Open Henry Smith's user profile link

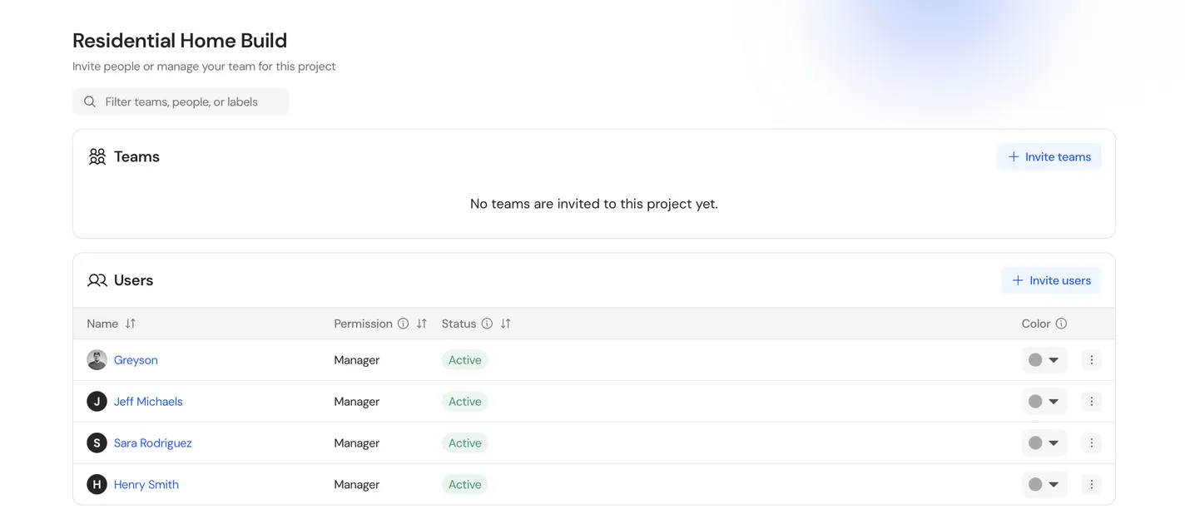pos(146,484)
